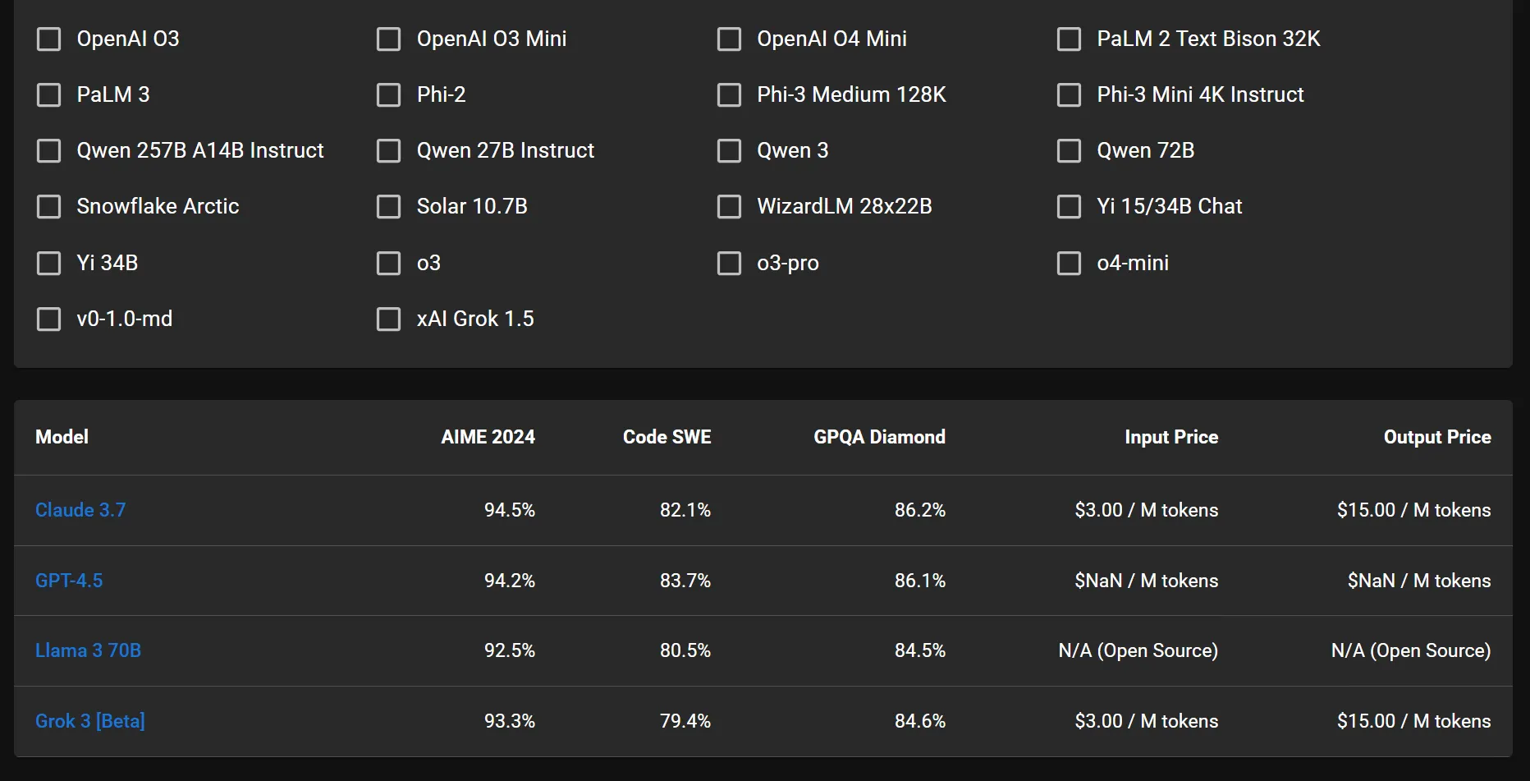Enable the o3-pro checkbox
Image resolution: width=1530 pixels, height=781 pixels.
pyautogui.click(x=729, y=264)
